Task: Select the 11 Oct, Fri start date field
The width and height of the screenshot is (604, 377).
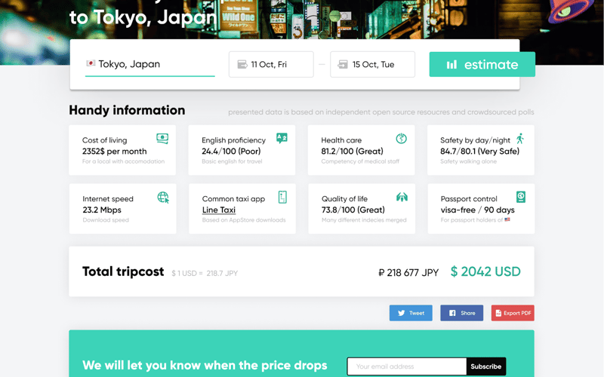Action: [x=271, y=64]
